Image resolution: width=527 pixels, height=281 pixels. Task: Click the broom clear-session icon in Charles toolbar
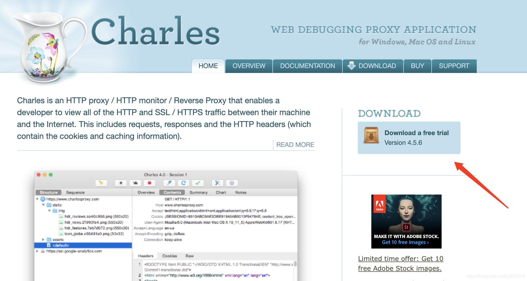(101, 183)
